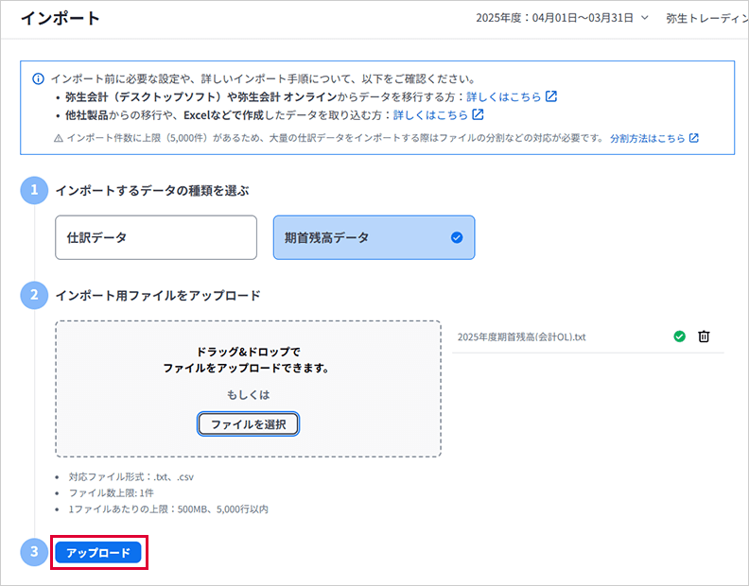This screenshot has width=749, height=586.
Task: Click the warning triangle icon about import limits
Action: 59,138
